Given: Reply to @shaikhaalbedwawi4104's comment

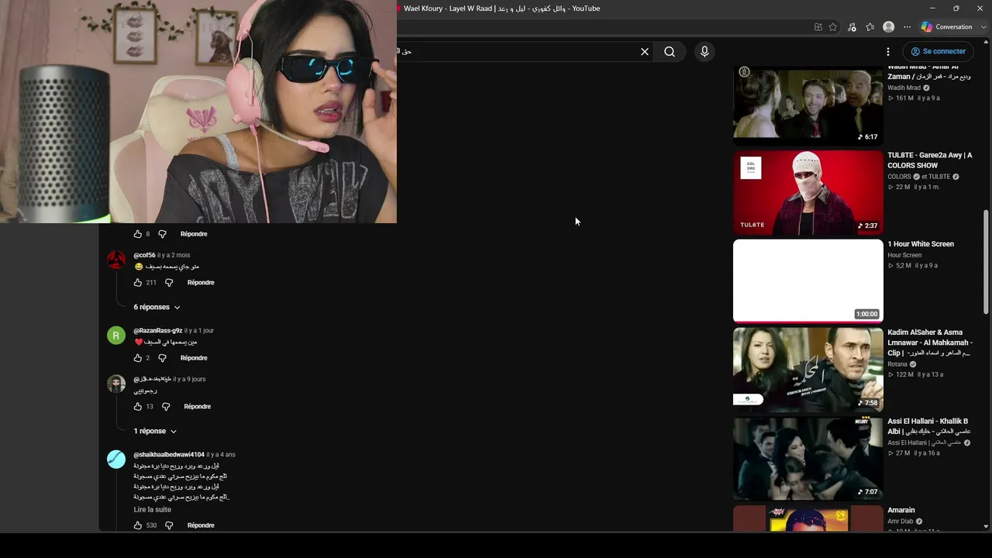Looking at the screenshot, I should click(x=201, y=525).
